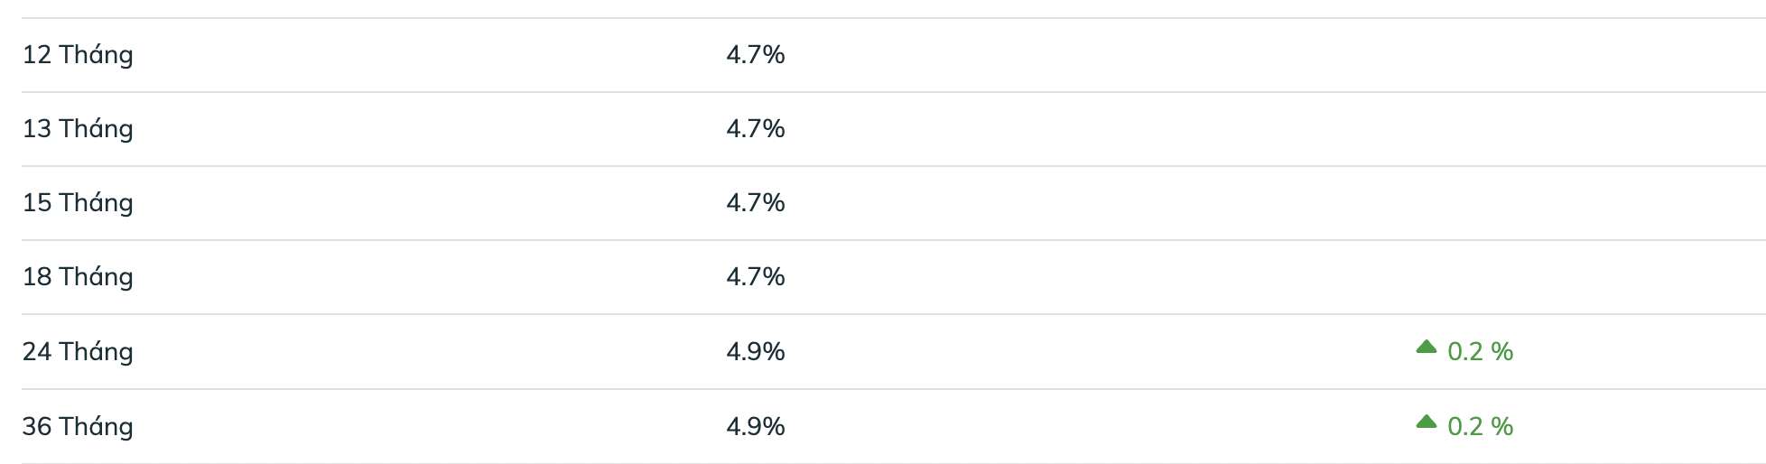
Task: Click the empty change cell for 13 Tháng
Action: tap(1463, 129)
